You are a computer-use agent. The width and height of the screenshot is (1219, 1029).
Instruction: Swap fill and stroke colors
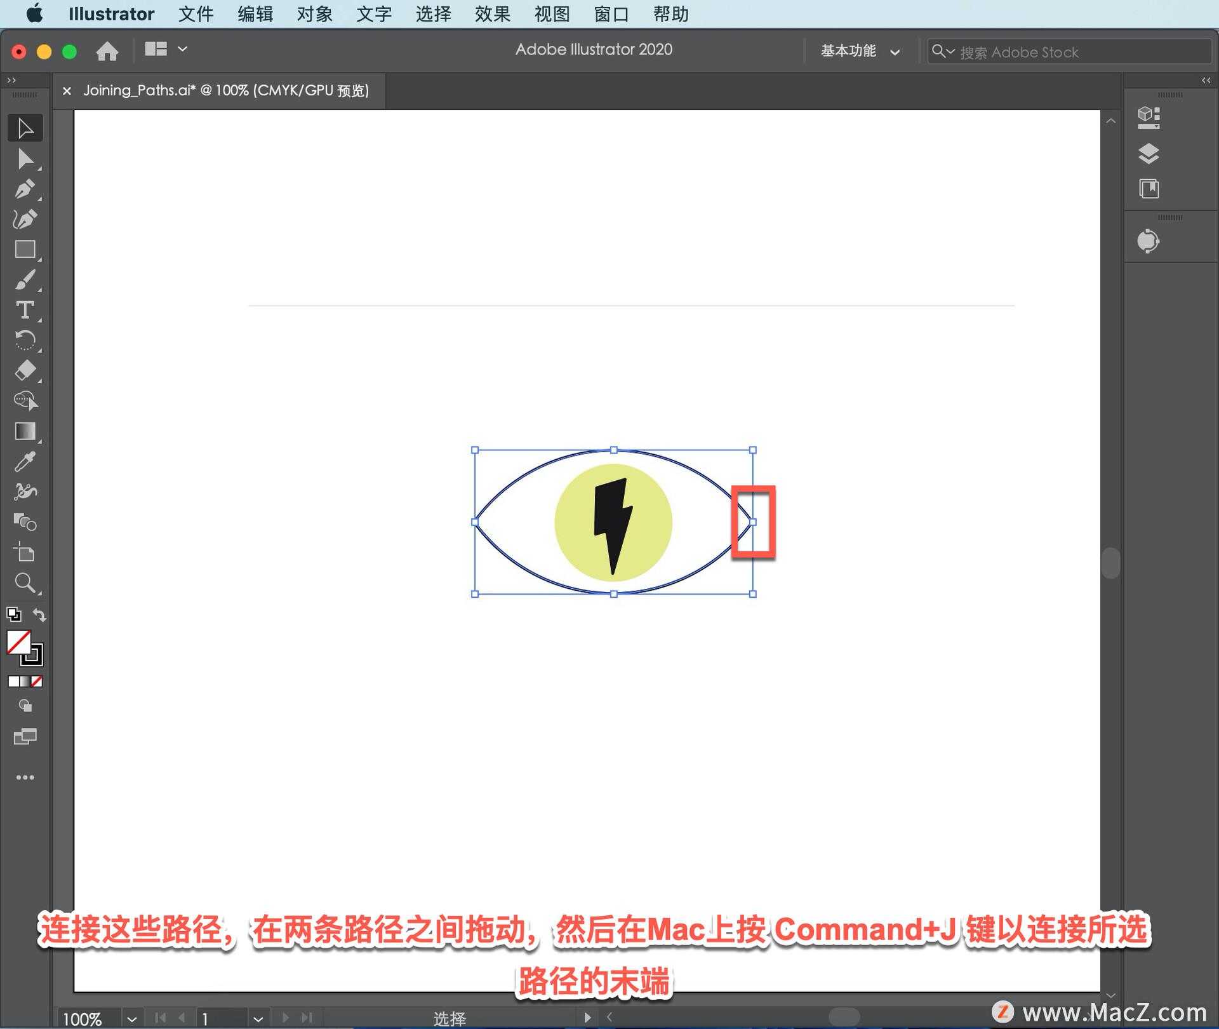point(39,615)
